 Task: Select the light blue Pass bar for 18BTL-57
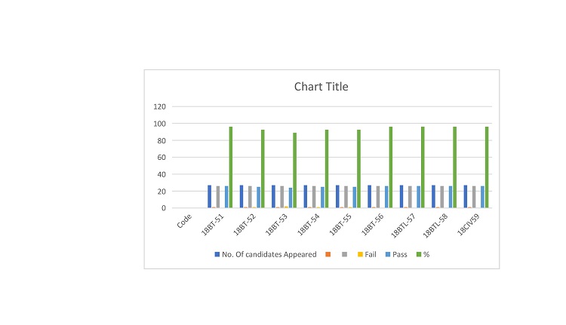[418, 197]
